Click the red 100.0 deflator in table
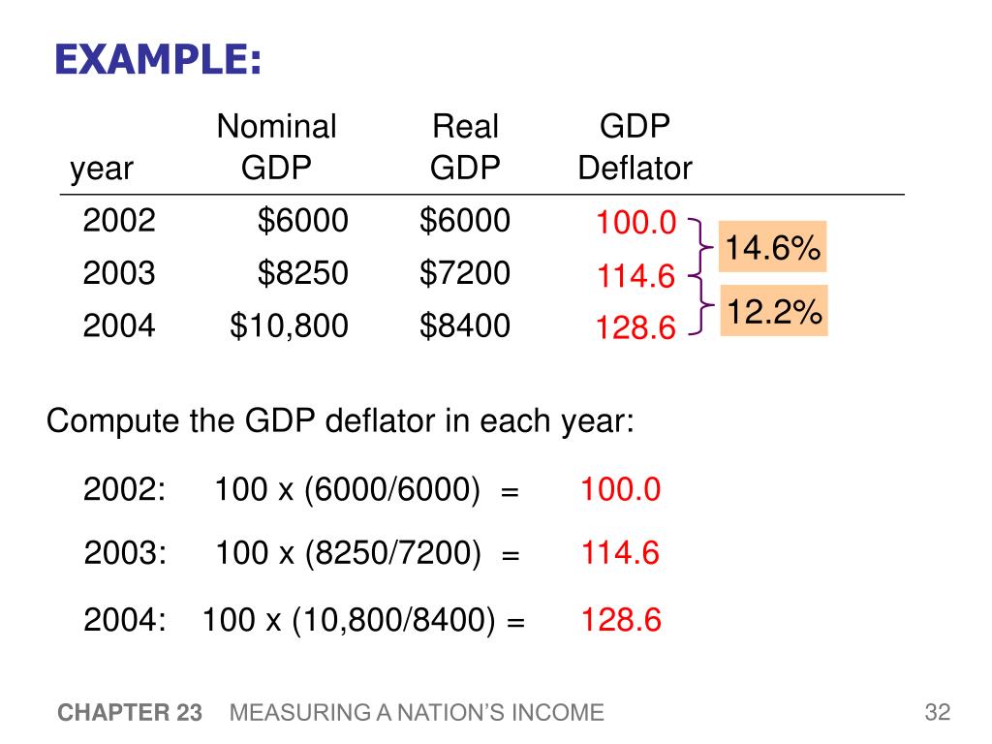 tap(635, 223)
